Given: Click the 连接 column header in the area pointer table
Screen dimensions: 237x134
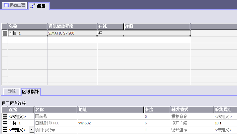Looking at the screenshot, I should pyautogui.click(x=21, y=110).
